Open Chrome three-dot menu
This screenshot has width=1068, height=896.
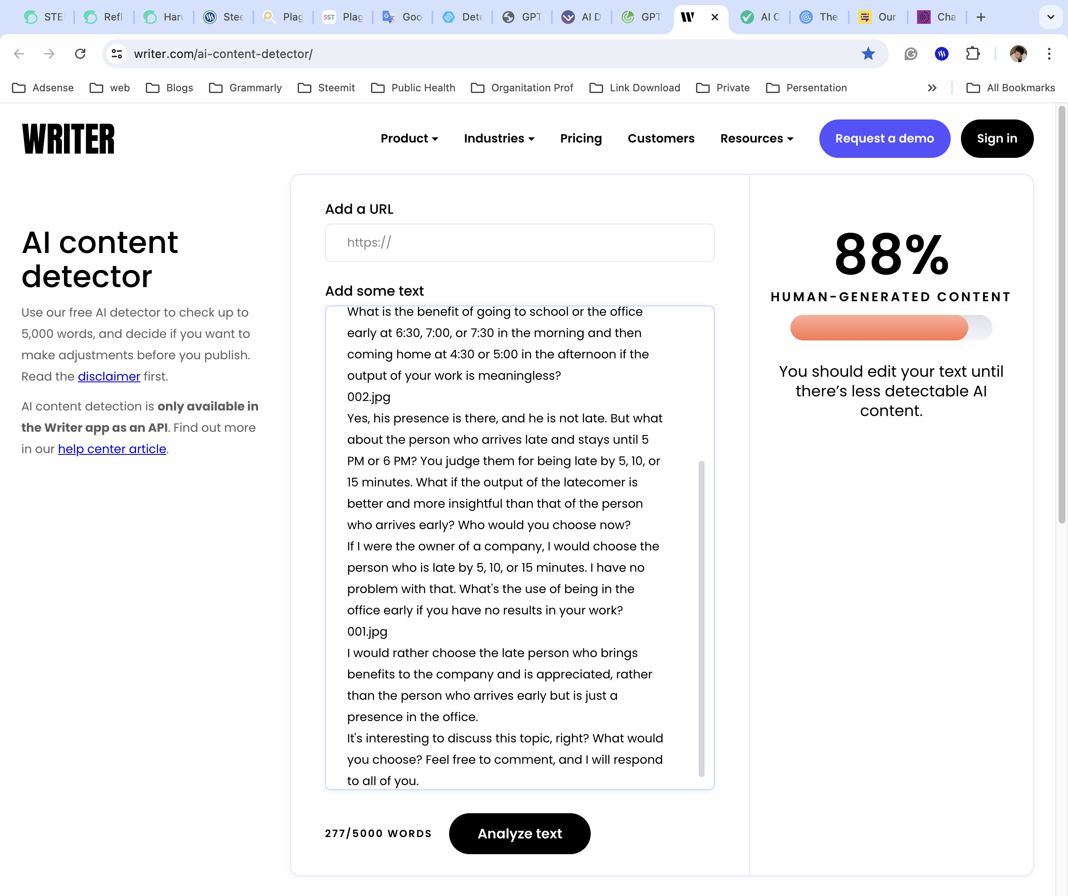[x=1049, y=54]
